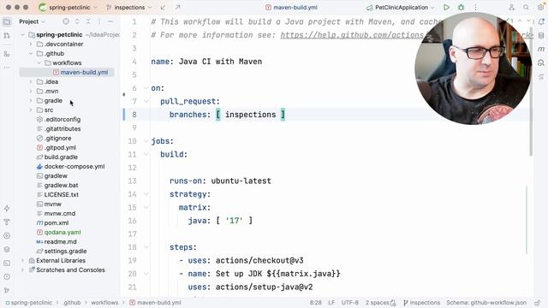Viewport: 548px width, 308px height.
Task: Select the maven-build.yml editor tab
Action: (291, 8)
